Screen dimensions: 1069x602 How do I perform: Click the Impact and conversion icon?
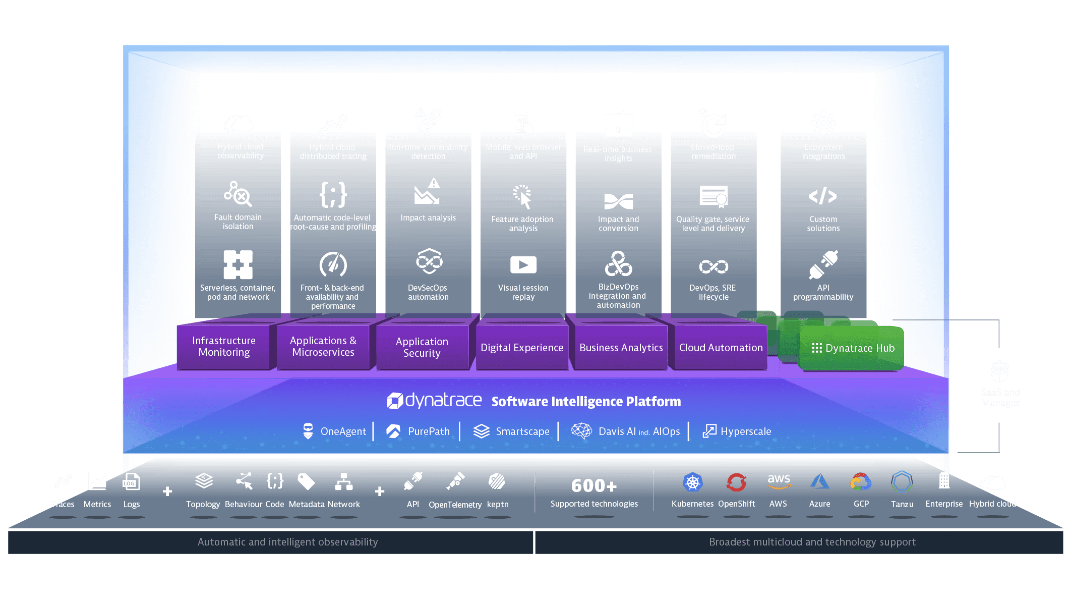[x=618, y=201]
